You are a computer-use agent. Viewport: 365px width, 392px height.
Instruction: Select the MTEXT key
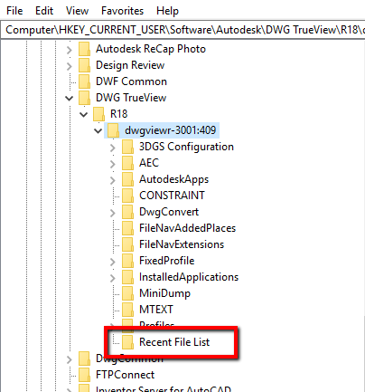156,310
